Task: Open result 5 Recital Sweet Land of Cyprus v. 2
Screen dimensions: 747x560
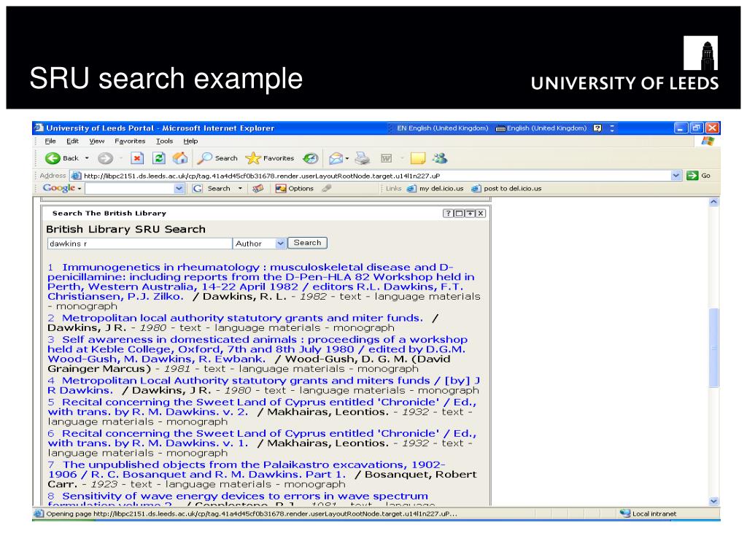Action: pos(262,407)
